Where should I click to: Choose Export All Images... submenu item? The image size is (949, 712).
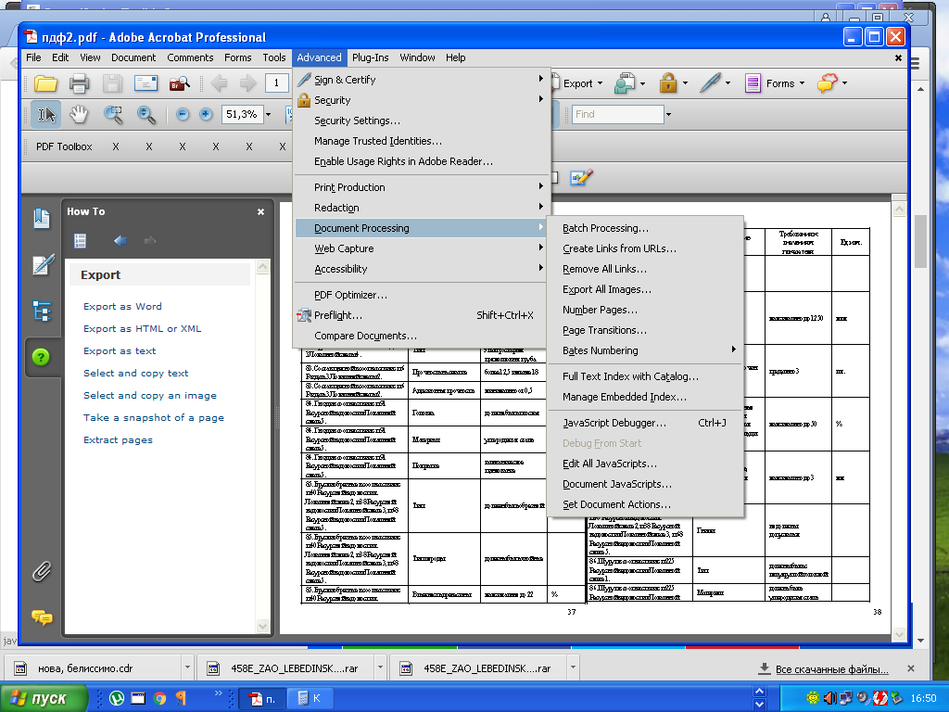pos(645,289)
